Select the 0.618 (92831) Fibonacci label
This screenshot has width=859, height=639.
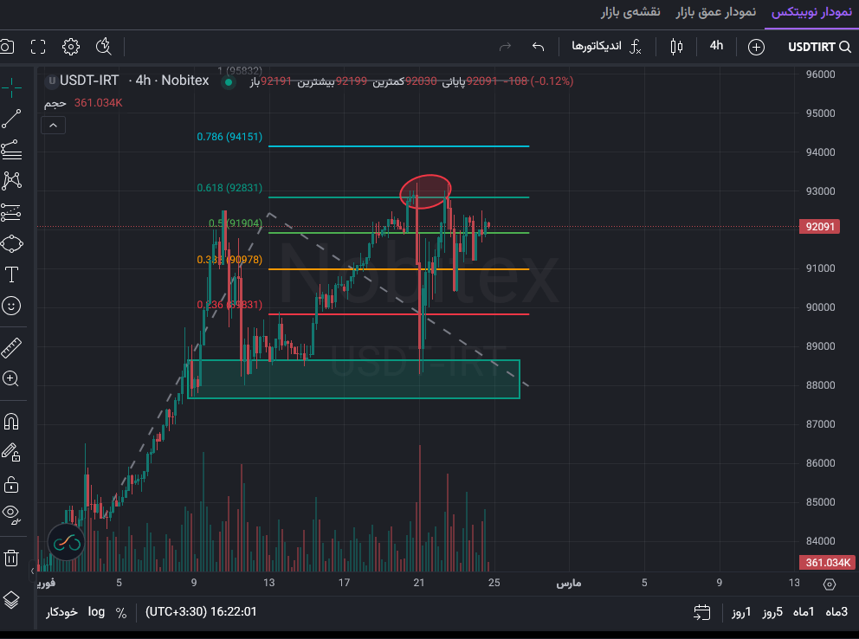(229, 188)
